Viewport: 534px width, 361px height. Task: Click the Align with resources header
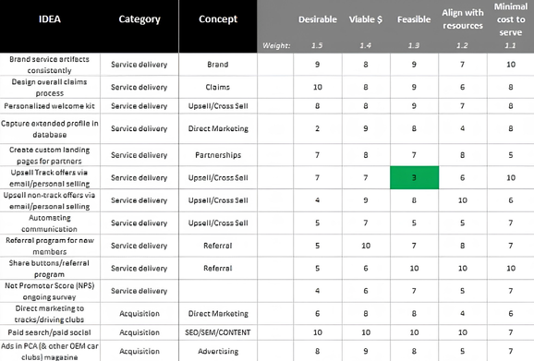pos(463,19)
